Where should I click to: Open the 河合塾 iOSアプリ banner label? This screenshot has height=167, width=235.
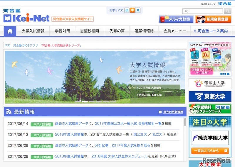click(202, 71)
